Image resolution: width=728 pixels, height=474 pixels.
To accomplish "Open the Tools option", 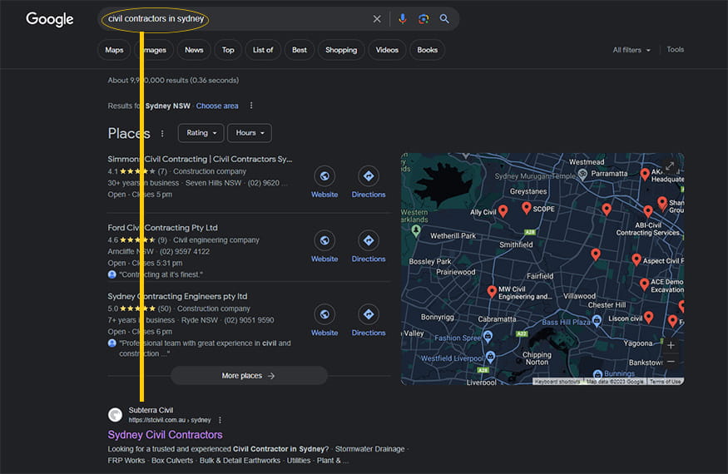I will coord(675,50).
